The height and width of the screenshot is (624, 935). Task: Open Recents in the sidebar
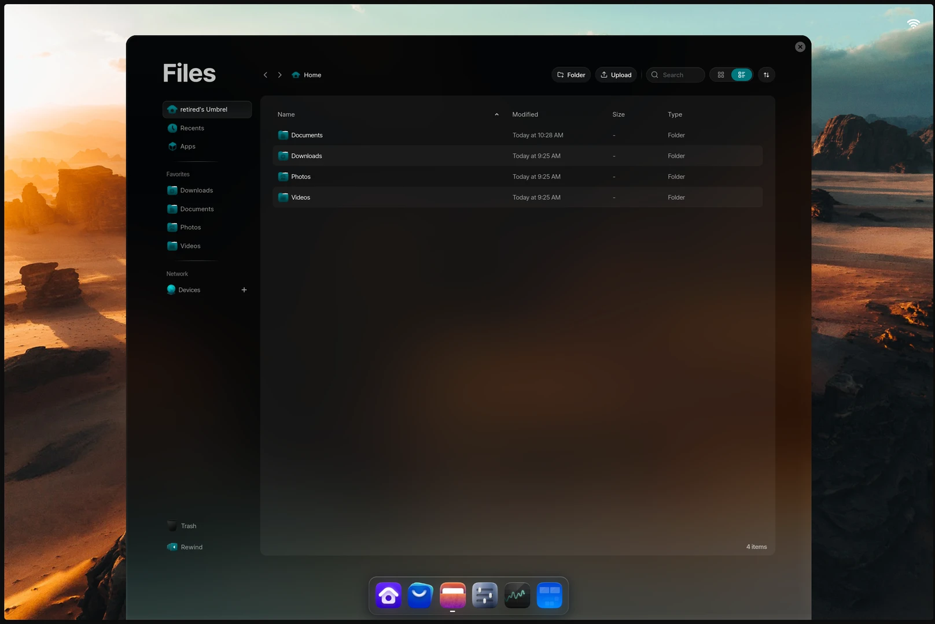192,128
